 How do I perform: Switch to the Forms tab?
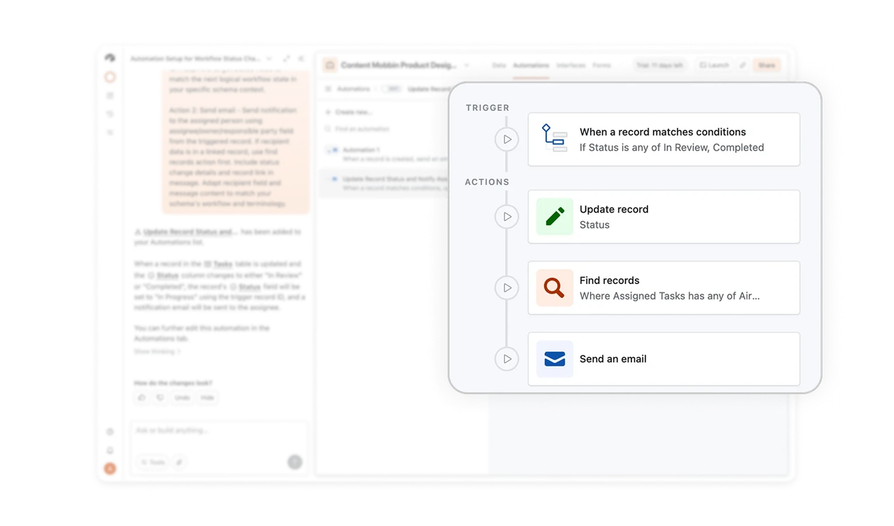pyautogui.click(x=601, y=66)
